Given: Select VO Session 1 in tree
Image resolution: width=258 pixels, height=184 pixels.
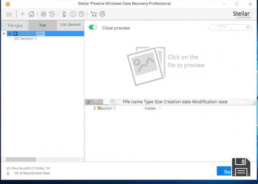Looking at the screenshot, I should 25,39.
